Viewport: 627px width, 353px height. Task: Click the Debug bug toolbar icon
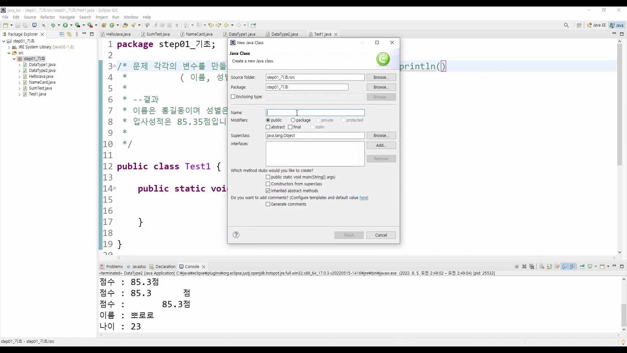[x=53, y=25]
